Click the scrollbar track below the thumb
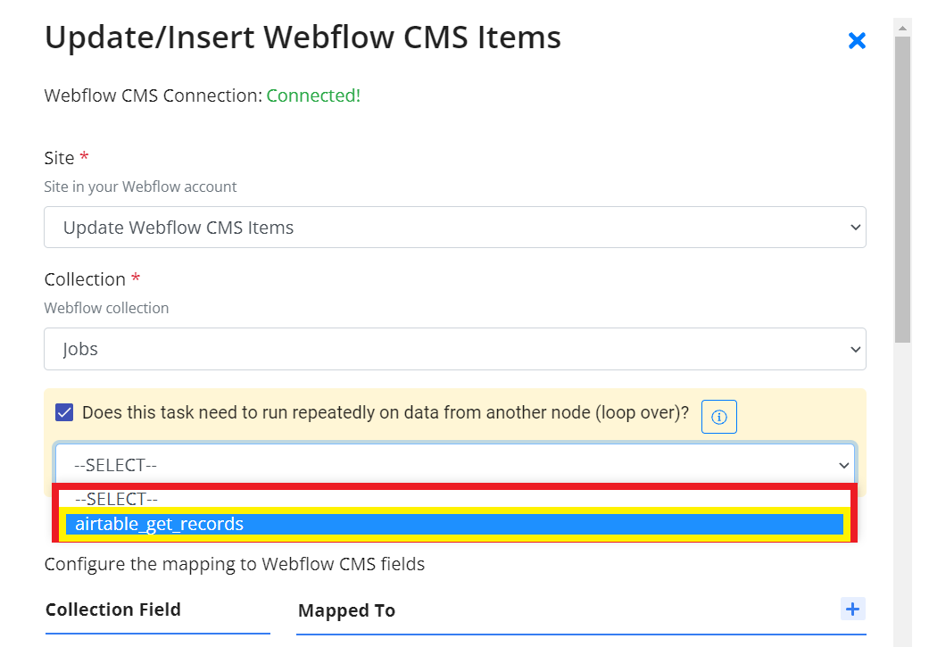Image resolution: width=929 pixels, height=647 pixels. point(902,492)
